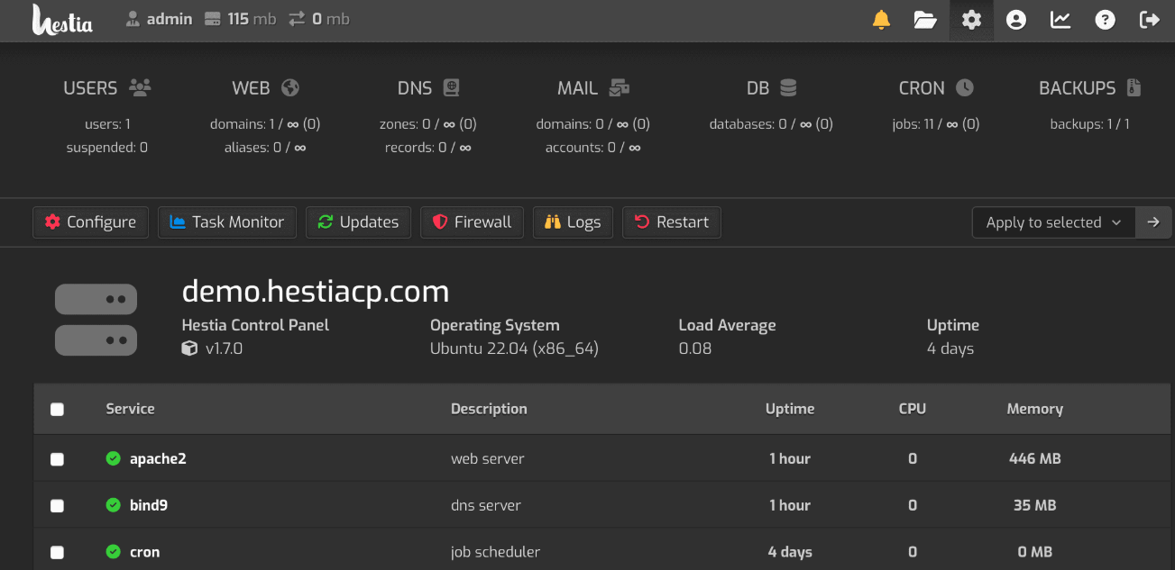Click the arrow button beside Apply to selected
Viewport: 1175px width, 570px height.
1153,222
